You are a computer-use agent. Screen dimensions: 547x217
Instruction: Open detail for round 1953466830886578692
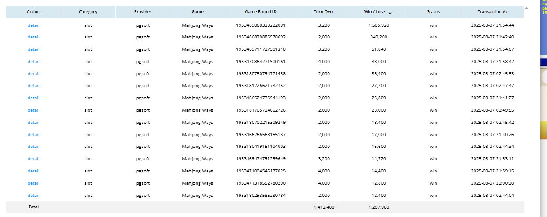(x=33, y=37)
